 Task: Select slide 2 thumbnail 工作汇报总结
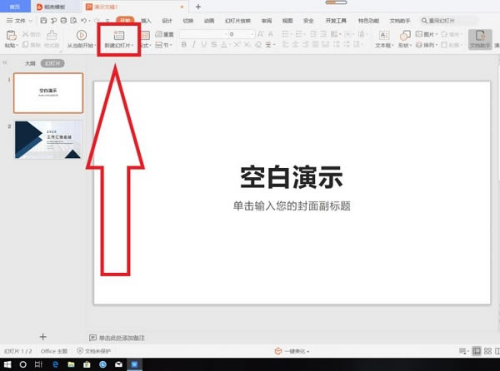(x=48, y=139)
